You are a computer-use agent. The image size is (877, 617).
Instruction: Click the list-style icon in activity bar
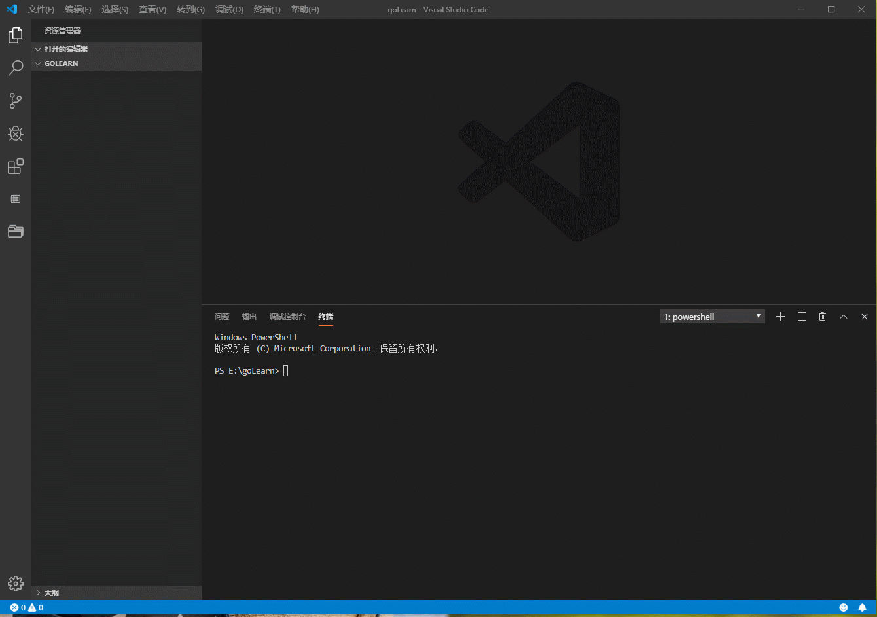(16, 199)
